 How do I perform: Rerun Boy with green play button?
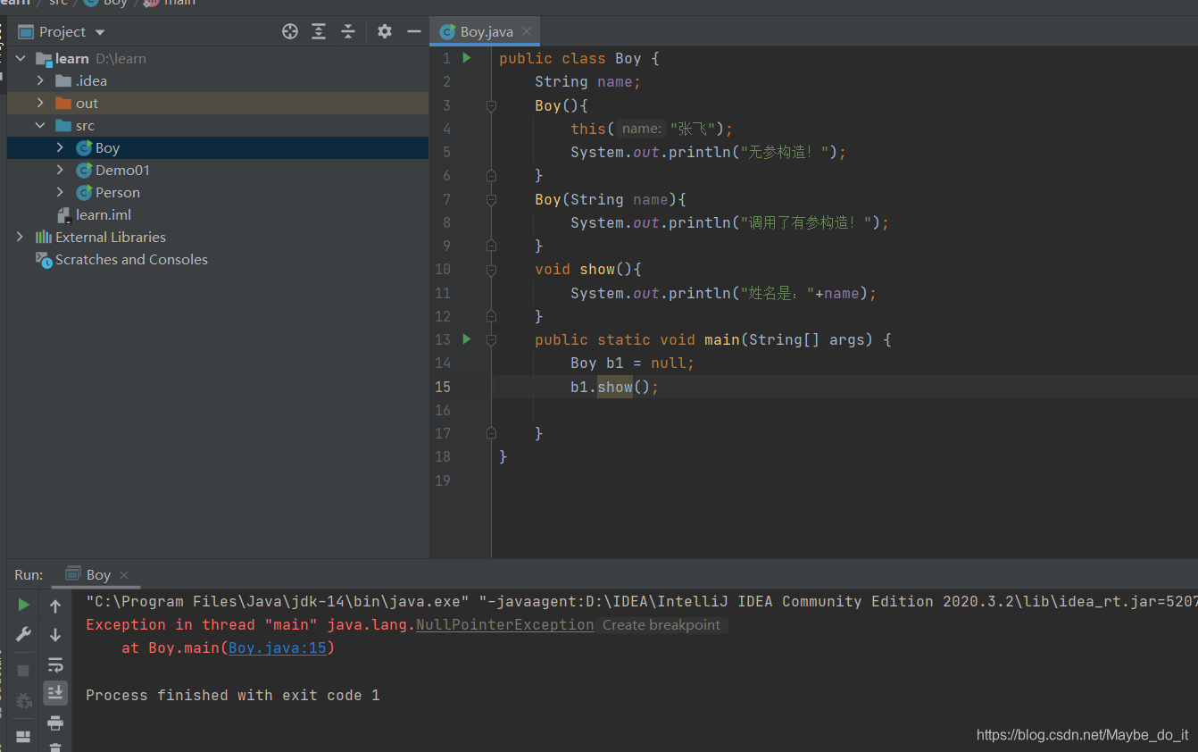pos(24,606)
